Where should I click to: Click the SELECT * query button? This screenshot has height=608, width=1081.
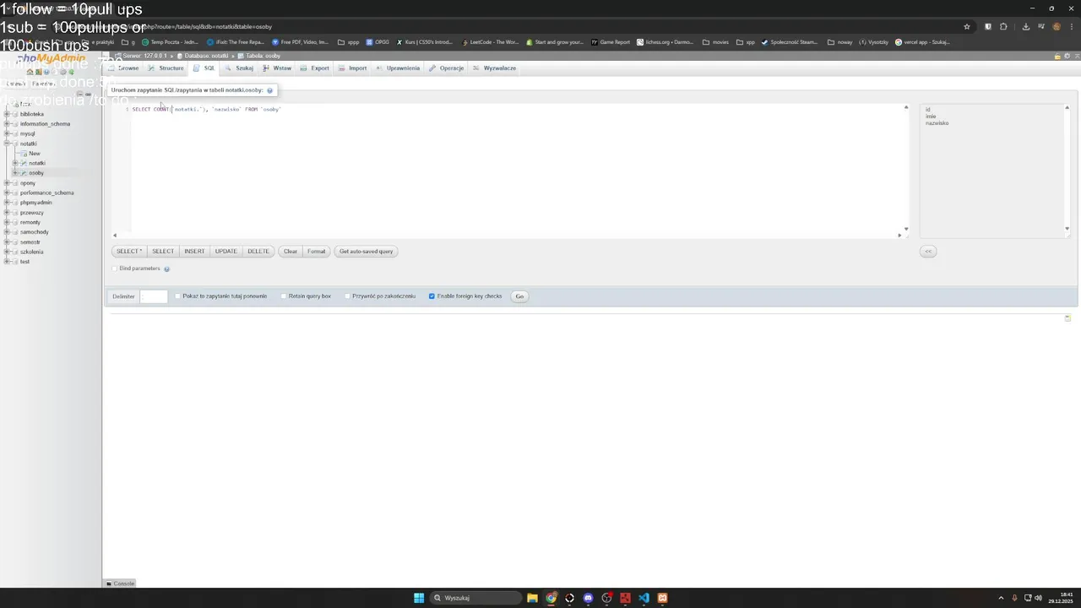(129, 251)
